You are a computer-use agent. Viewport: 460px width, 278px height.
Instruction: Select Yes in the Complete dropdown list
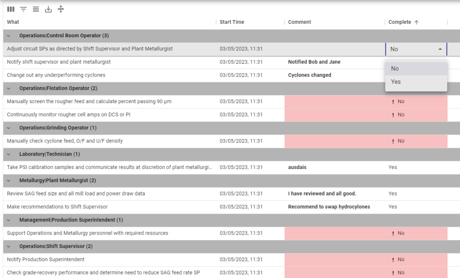click(x=396, y=82)
